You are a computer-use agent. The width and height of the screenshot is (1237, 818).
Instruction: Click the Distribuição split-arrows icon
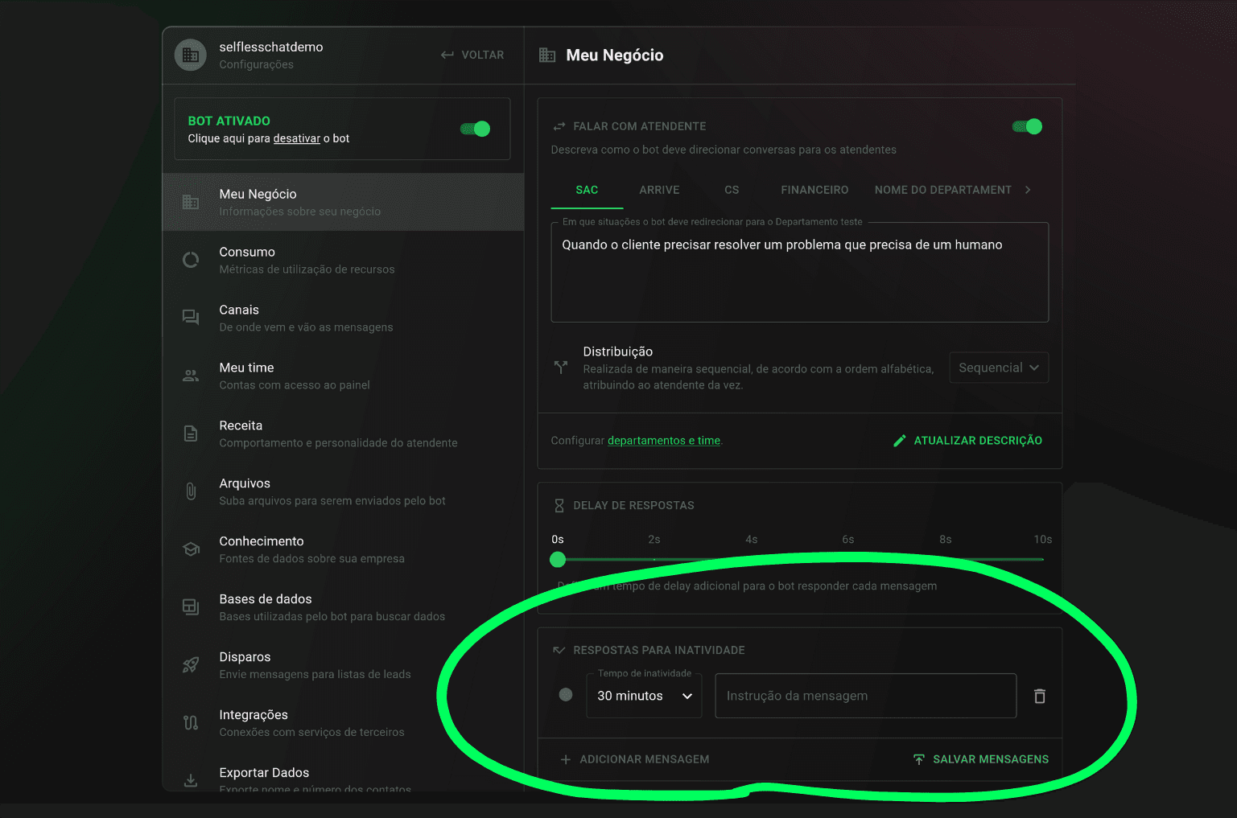(561, 368)
